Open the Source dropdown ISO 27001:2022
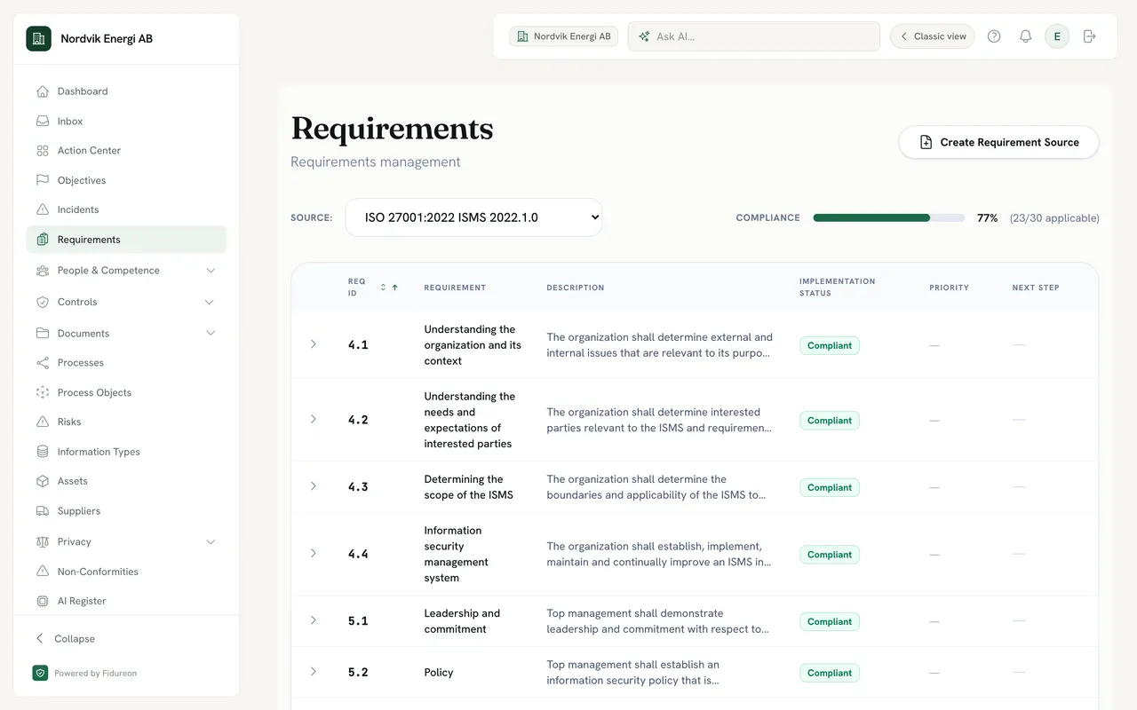Viewport: 1137px width, 710px height. coord(473,217)
